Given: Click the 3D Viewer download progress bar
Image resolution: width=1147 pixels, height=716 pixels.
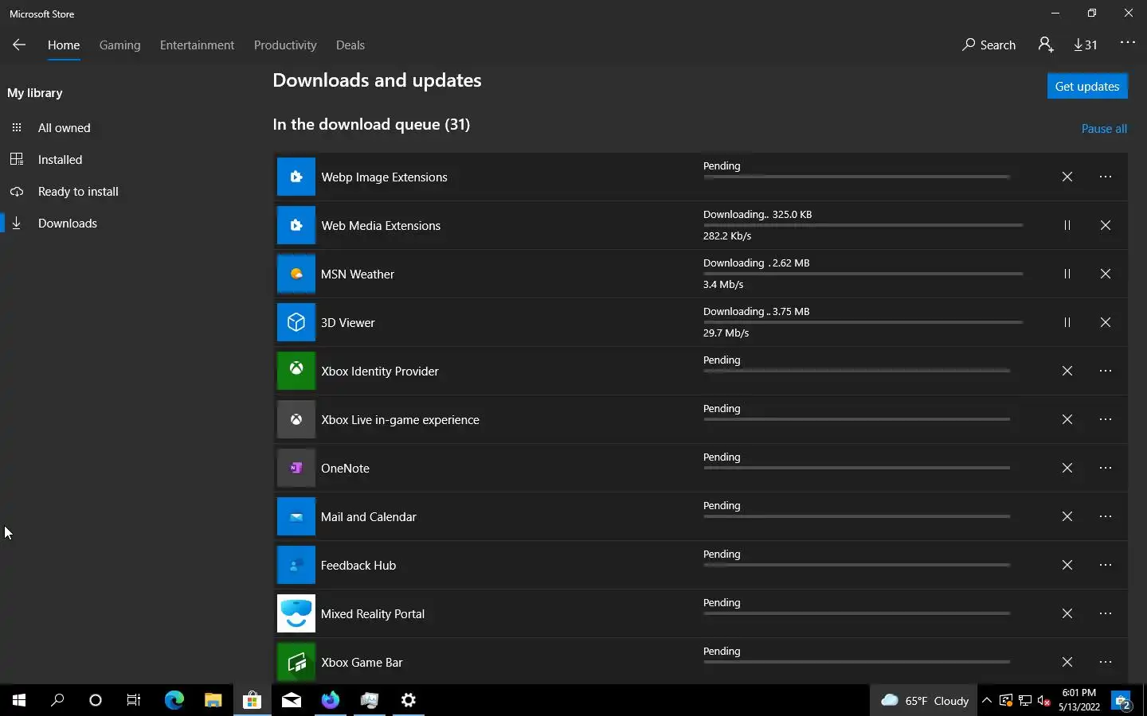Looking at the screenshot, I should click(863, 322).
